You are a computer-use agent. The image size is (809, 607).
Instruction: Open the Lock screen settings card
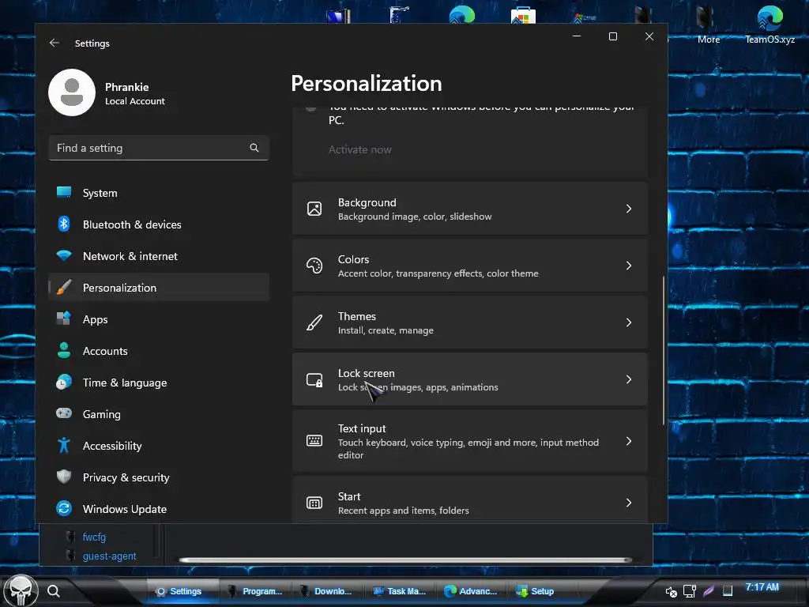click(469, 379)
